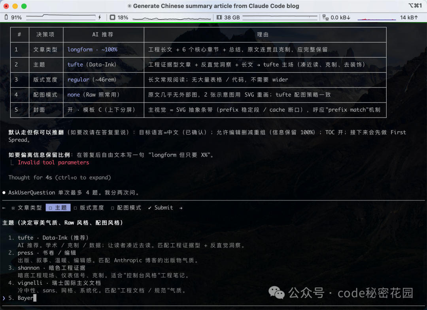Click the spinner asterisk in window title
This screenshot has width=427, height=310.
(130, 6)
